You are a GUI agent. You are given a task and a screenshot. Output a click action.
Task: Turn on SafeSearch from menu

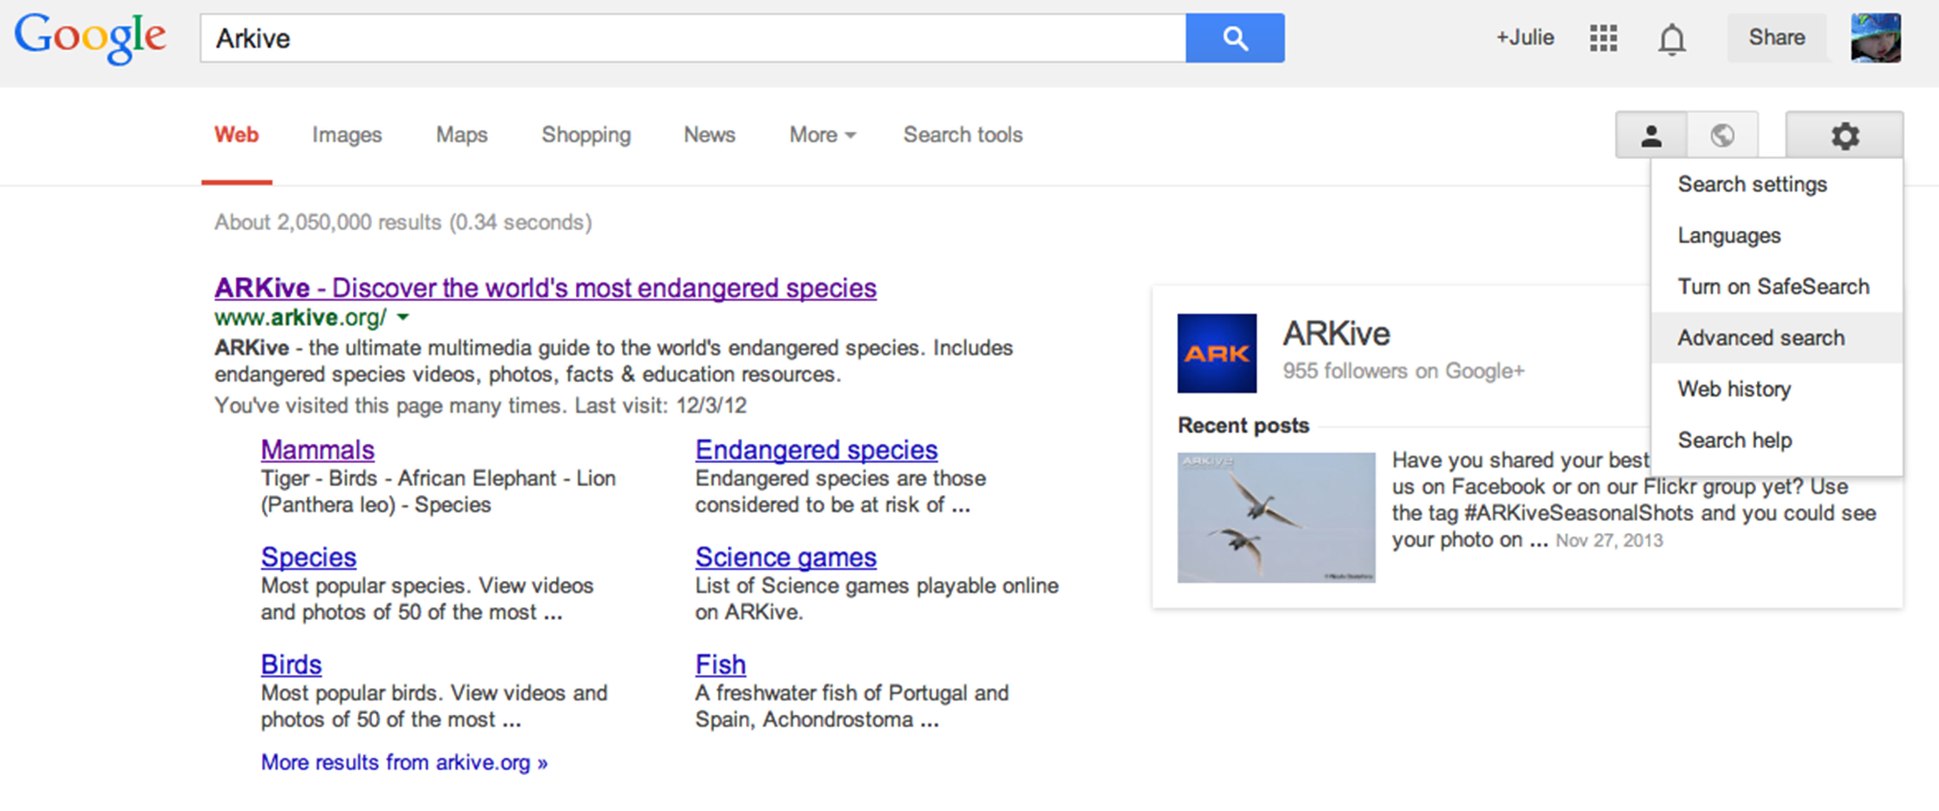coord(1773,287)
